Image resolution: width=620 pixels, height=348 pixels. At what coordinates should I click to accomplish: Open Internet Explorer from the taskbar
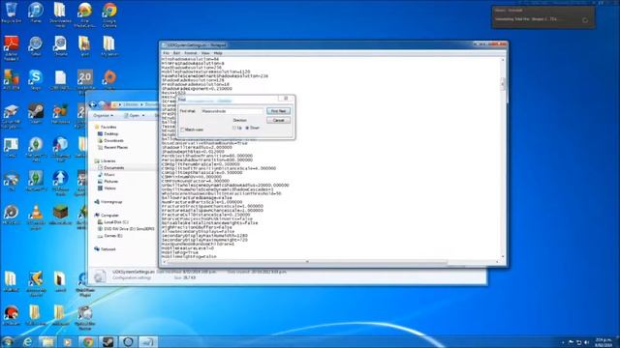click(x=28, y=342)
